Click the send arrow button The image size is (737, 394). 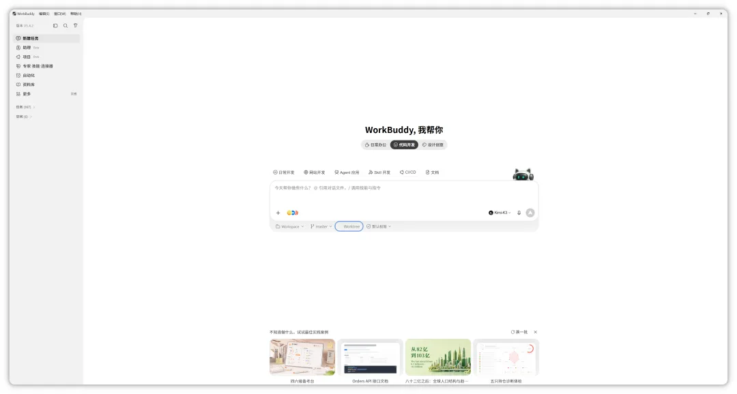click(530, 213)
